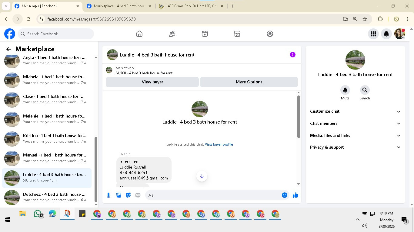Open Chrome three-dot menu
Screen dimensions: 414x232
407,19
